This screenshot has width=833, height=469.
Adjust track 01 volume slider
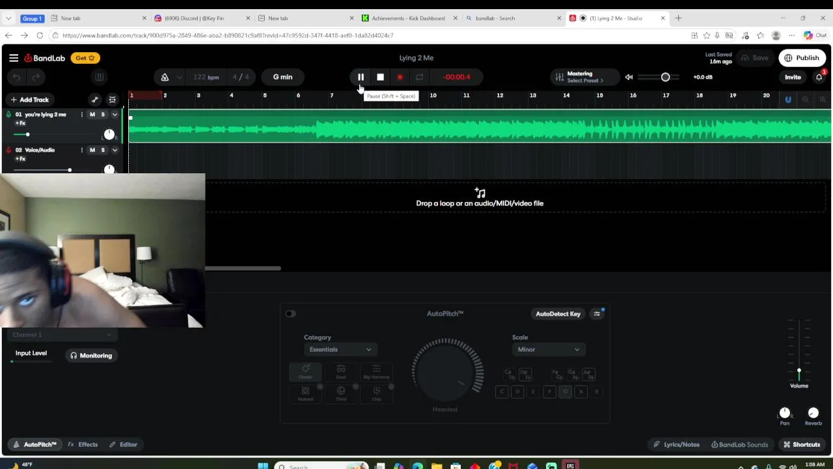[x=27, y=134]
